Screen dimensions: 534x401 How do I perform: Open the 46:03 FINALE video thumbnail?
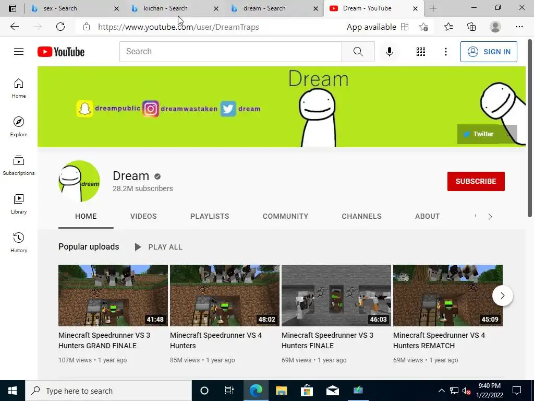[336, 296]
